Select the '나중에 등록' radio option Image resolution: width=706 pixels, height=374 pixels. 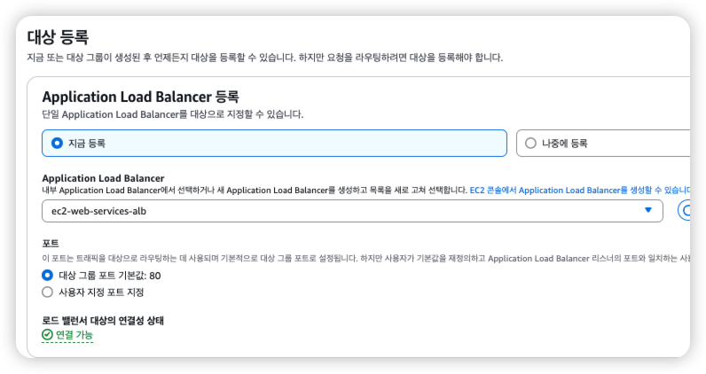pos(531,143)
